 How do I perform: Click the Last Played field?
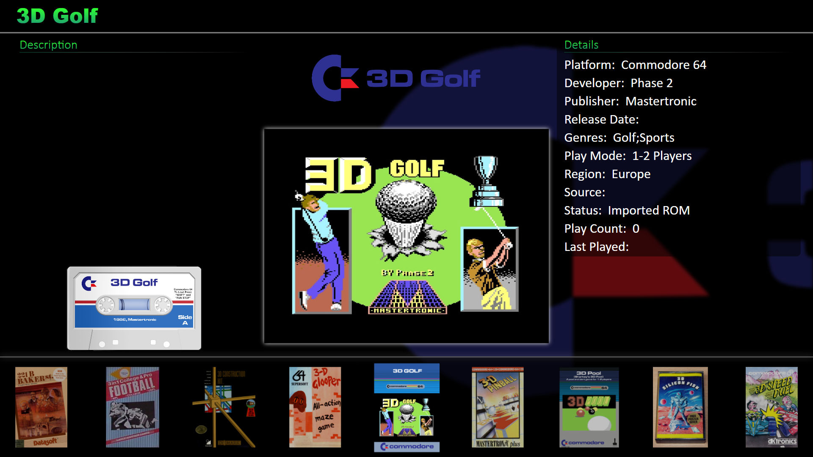[x=597, y=247]
